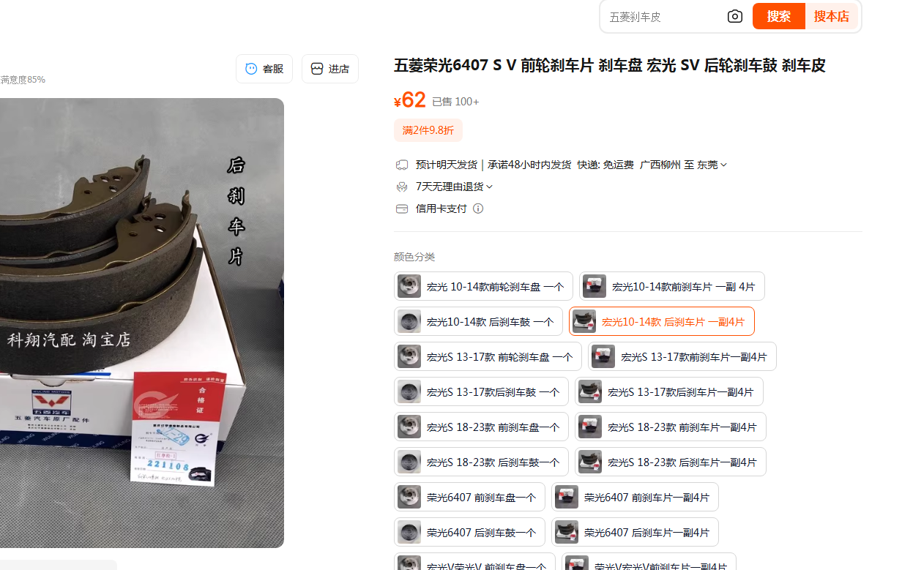Click the delivery truck icon near 预计明天发货
The image size is (902, 570).
pyautogui.click(x=401, y=165)
